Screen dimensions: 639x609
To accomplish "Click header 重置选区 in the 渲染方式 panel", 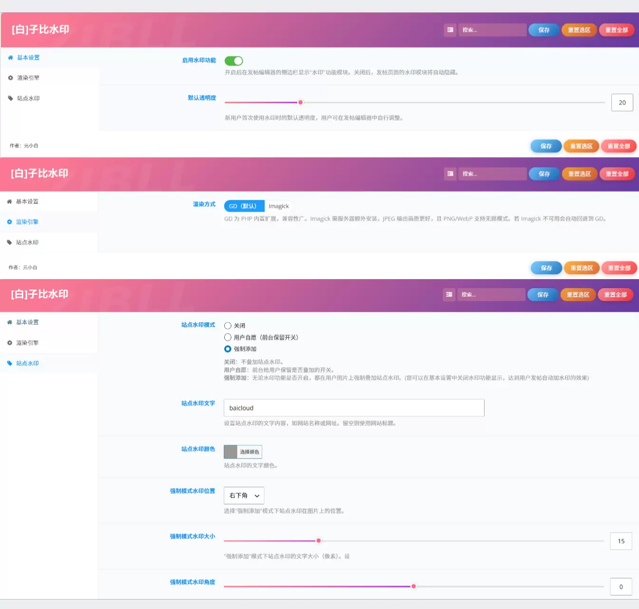I will pos(580,174).
